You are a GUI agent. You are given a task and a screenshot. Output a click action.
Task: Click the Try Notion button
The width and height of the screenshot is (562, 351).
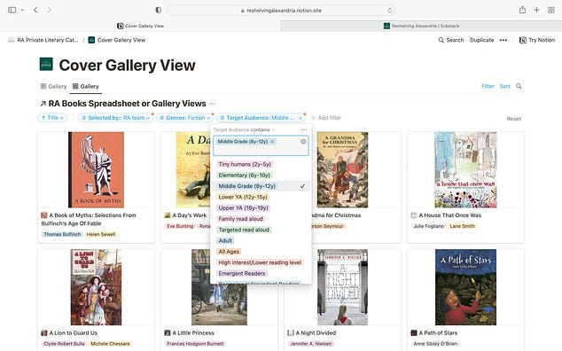click(537, 40)
